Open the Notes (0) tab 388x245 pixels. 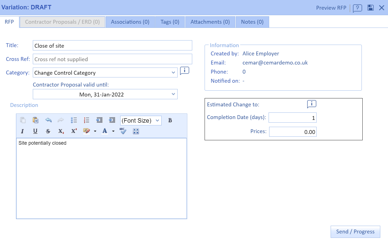pyautogui.click(x=252, y=22)
